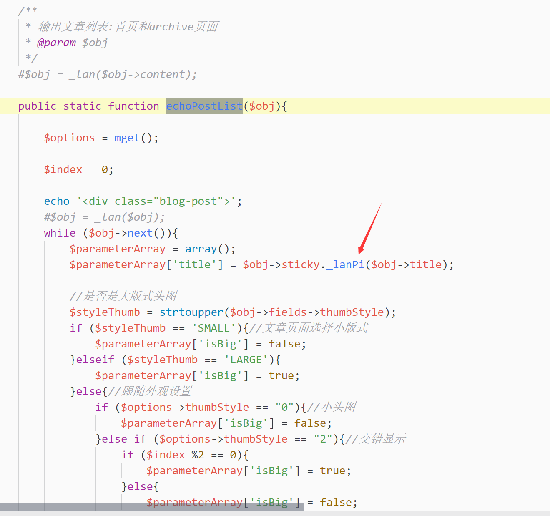Click the commented #$obj = _lan($obj->content) line
This screenshot has width=550, height=516.
tap(108, 74)
